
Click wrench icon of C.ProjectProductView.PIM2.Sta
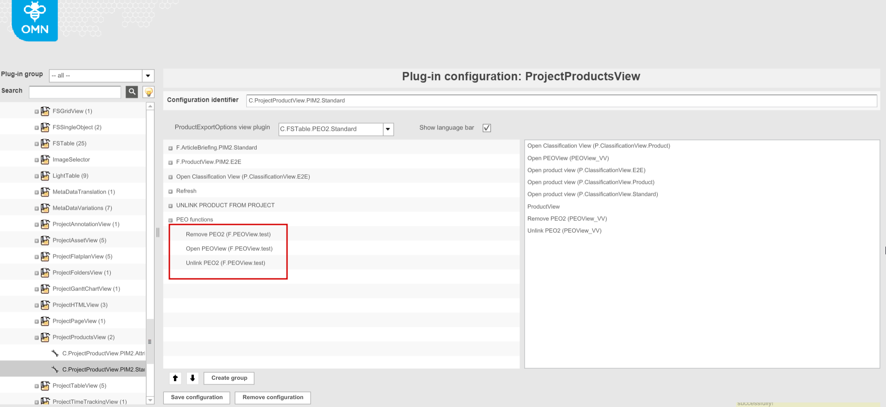click(x=55, y=369)
